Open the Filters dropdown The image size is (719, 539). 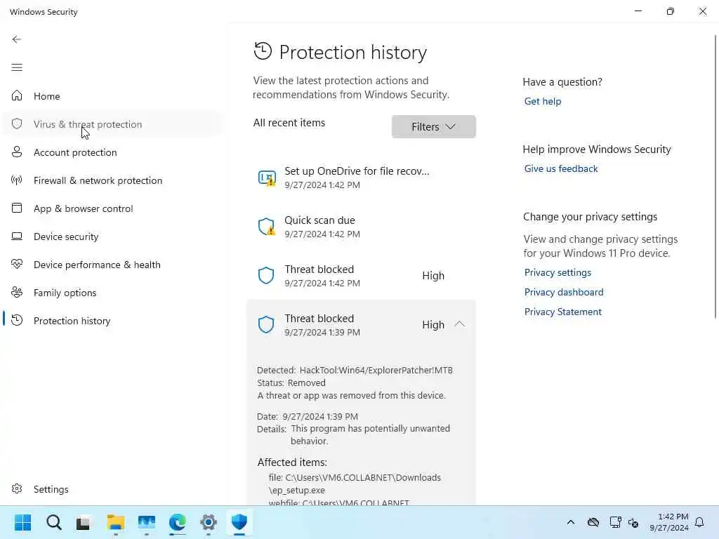click(433, 126)
